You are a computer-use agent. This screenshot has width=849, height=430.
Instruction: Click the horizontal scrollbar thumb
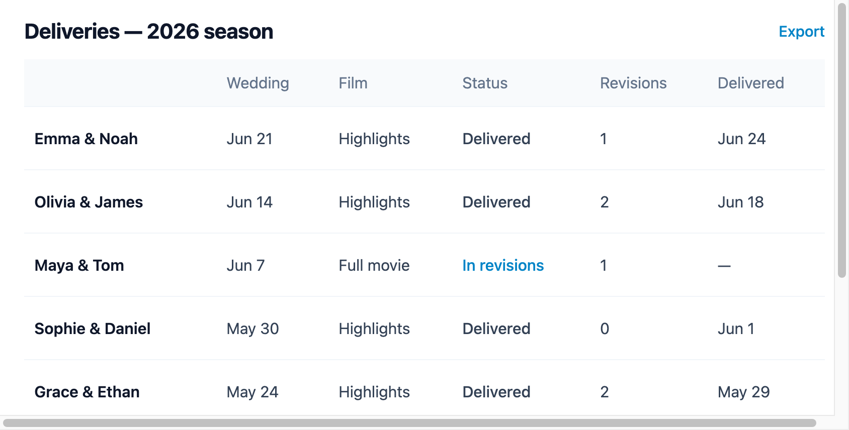point(409,423)
